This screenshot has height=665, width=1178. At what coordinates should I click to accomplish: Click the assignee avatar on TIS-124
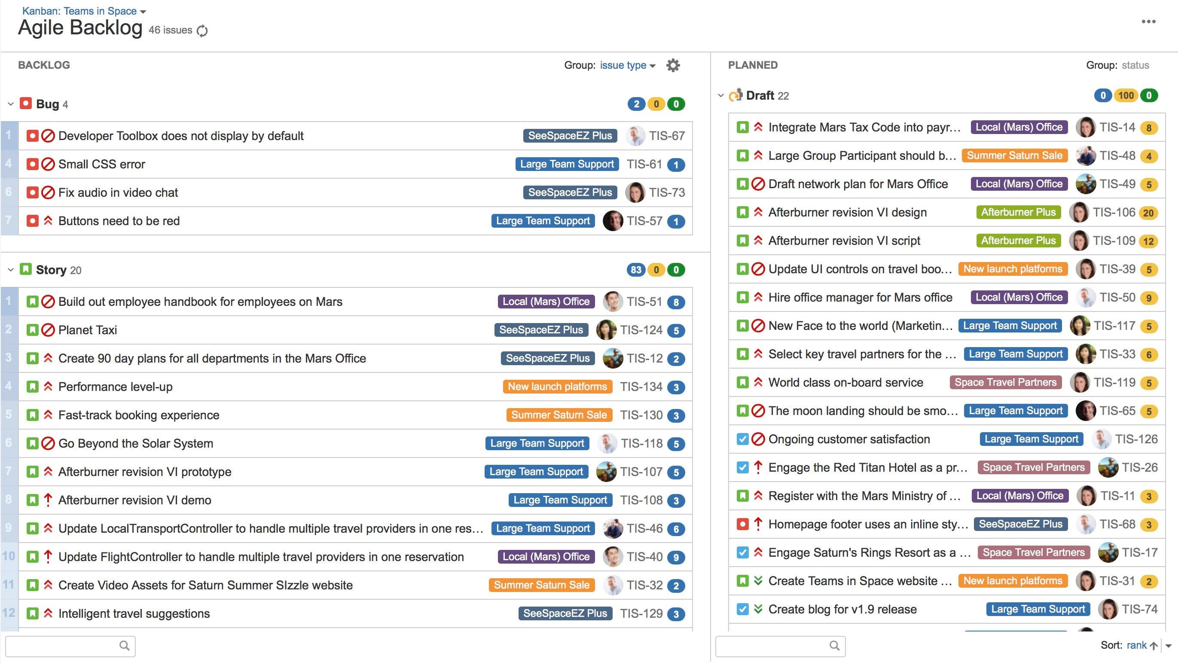click(x=606, y=330)
